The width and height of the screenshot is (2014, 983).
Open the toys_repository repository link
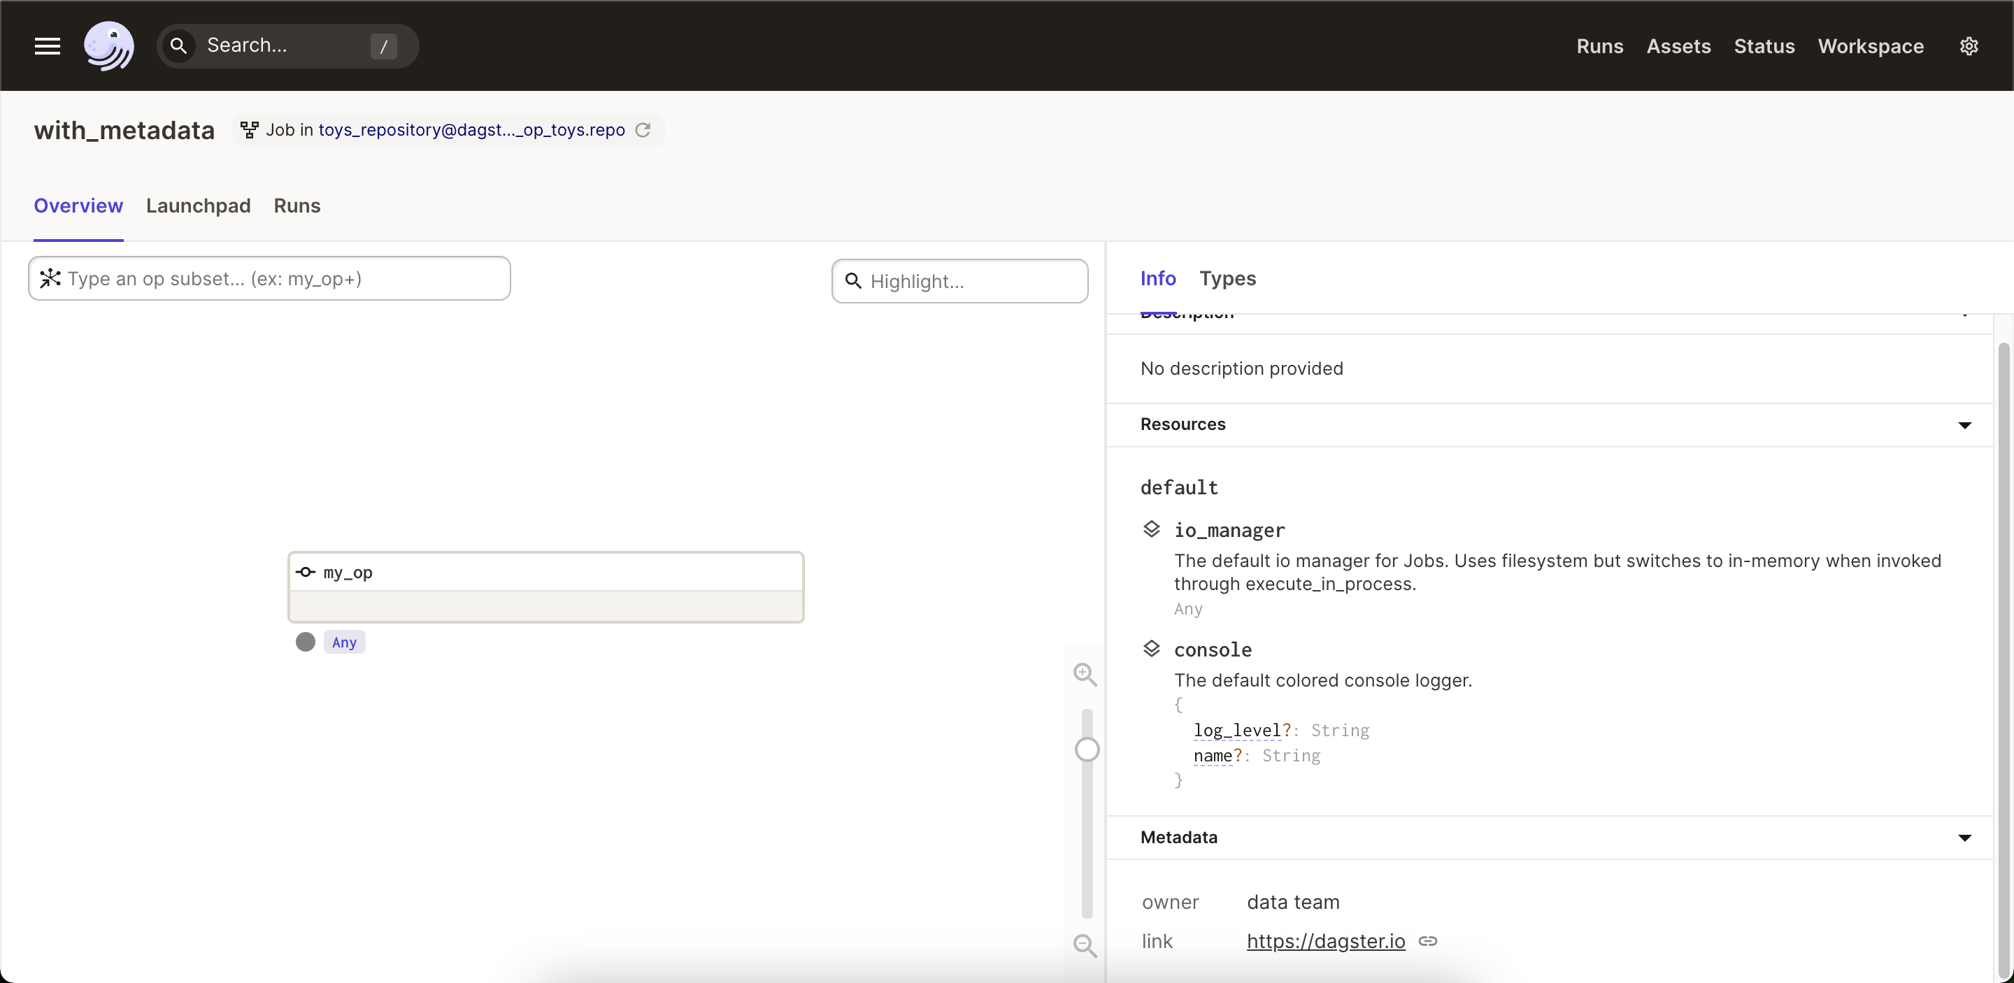tap(471, 130)
